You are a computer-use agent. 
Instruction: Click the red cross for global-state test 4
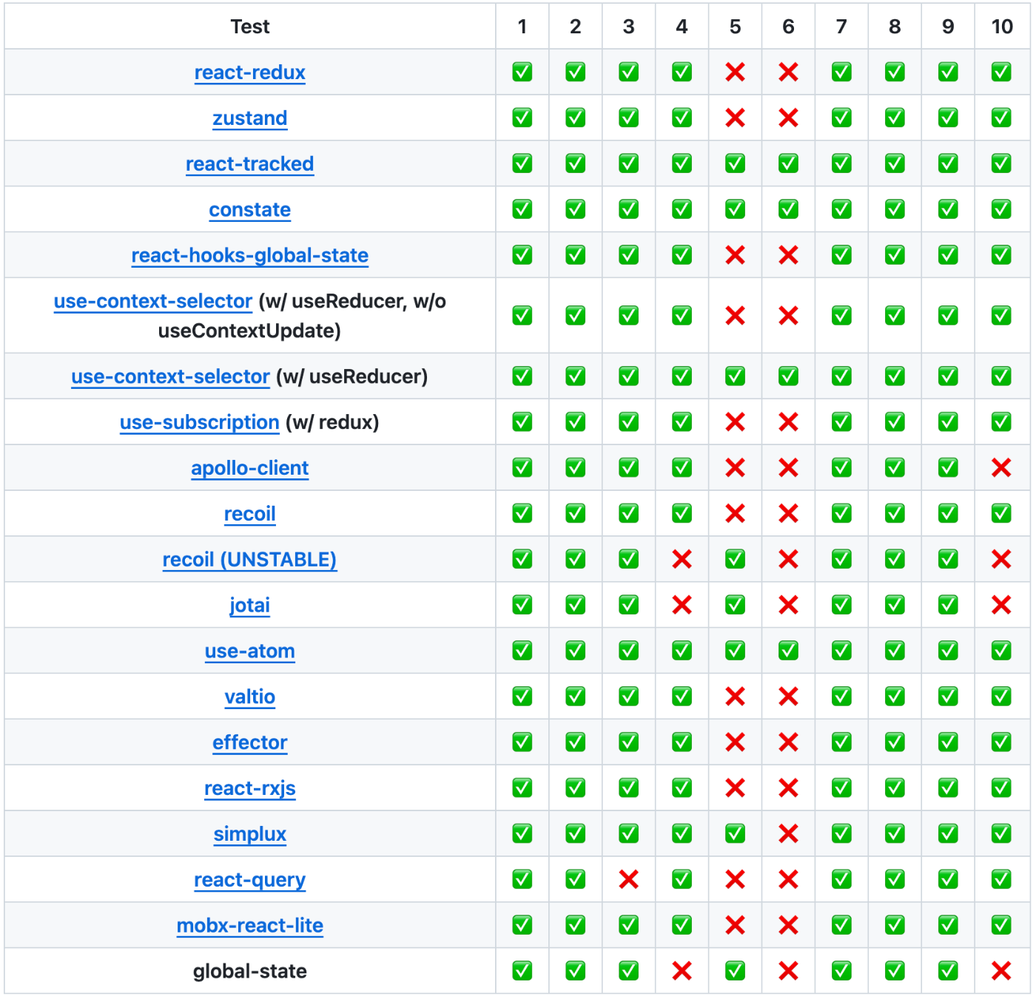[682, 972]
